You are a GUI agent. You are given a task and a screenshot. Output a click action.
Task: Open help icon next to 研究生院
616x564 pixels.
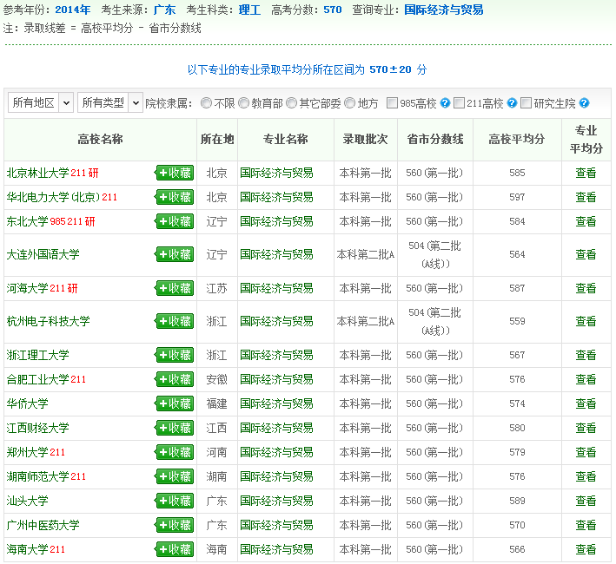pyautogui.click(x=584, y=103)
